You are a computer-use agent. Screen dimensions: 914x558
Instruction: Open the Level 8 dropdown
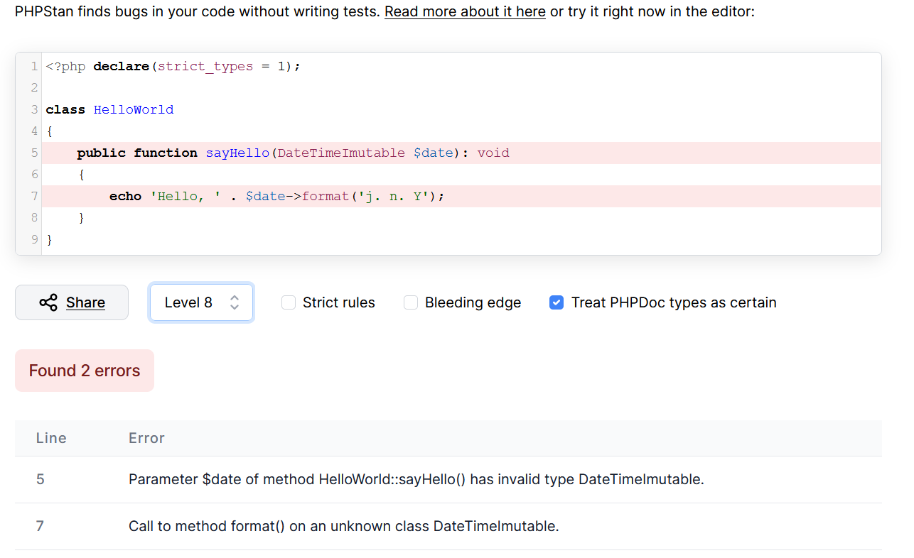click(201, 302)
